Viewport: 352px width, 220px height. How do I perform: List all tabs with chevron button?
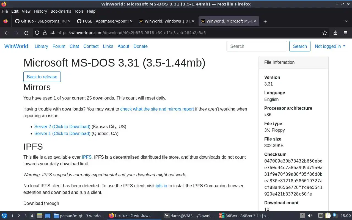coord(346,21)
